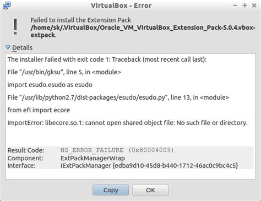Viewport: 261px width, 201px height.
Task: Dismiss the error with the OK button
Action: pos(150,190)
